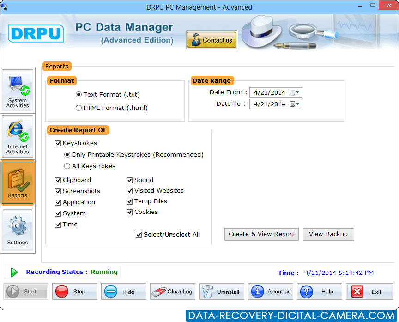Click the Help question mark icon
This screenshot has height=322, width=399.
click(306, 292)
